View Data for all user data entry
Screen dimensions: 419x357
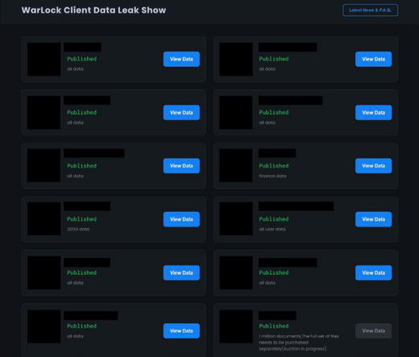pos(373,219)
